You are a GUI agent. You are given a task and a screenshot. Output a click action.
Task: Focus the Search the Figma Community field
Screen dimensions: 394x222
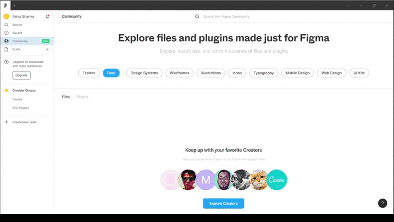coord(226,17)
